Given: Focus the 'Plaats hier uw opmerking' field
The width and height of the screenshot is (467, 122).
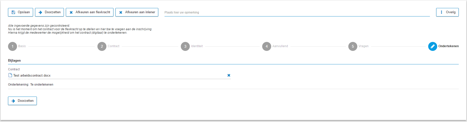Looking at the screenshot, I should point(297,12).
